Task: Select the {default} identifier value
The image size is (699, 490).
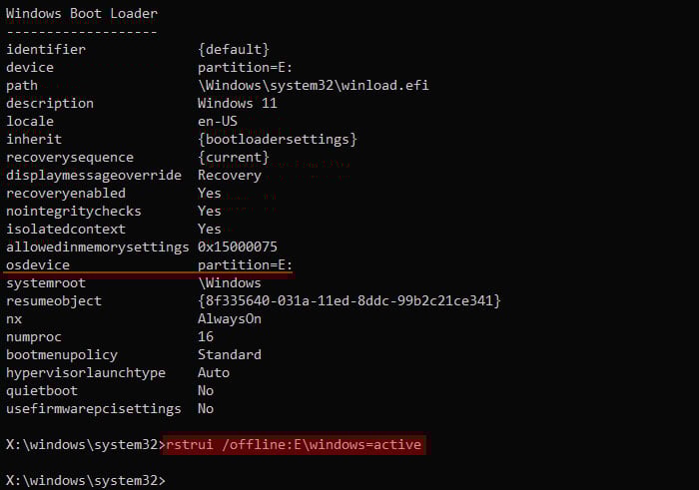Action: 234,49
